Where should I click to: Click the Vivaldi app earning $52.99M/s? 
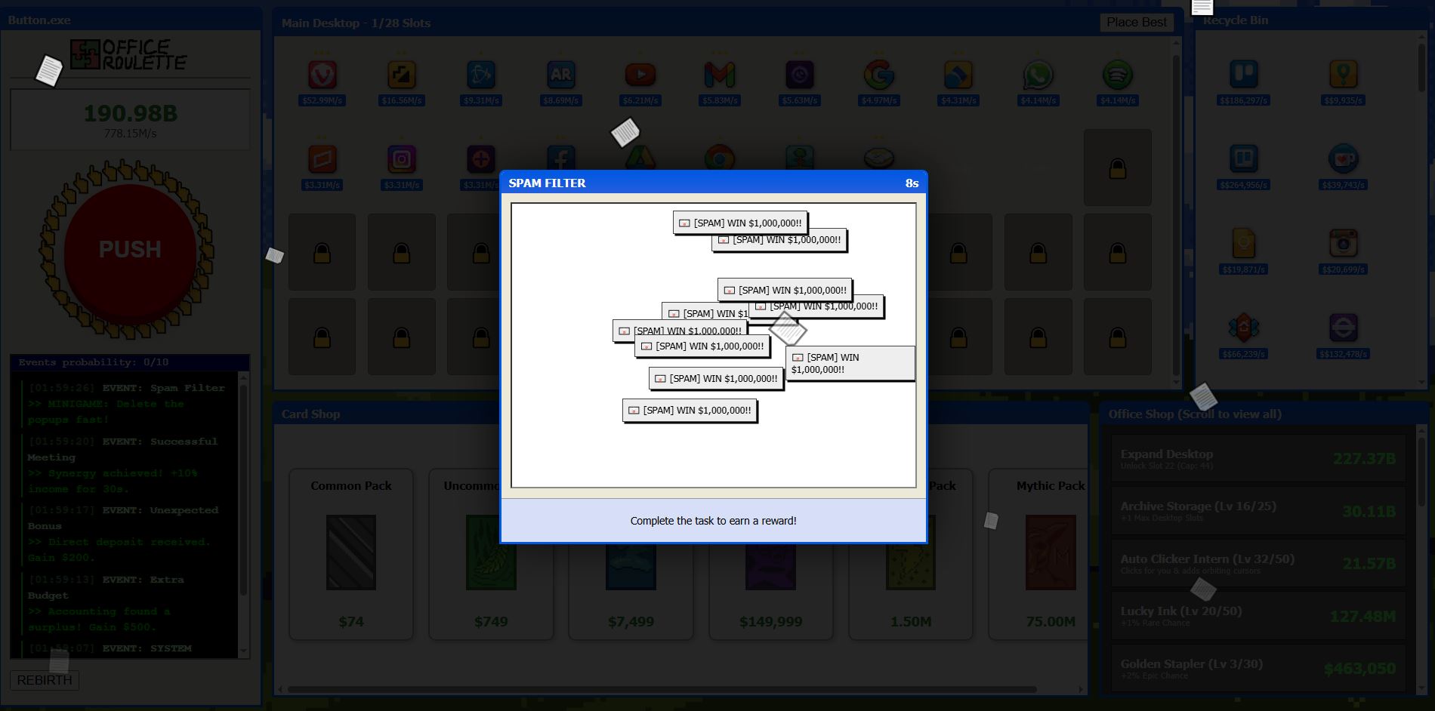coord(322,75)
